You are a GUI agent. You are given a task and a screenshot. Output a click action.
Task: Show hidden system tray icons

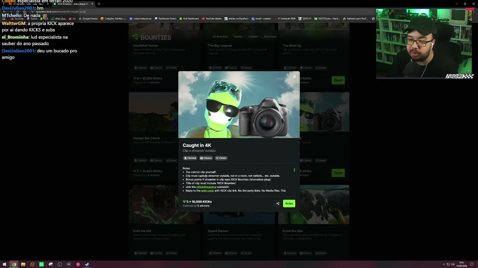[444, 264]
